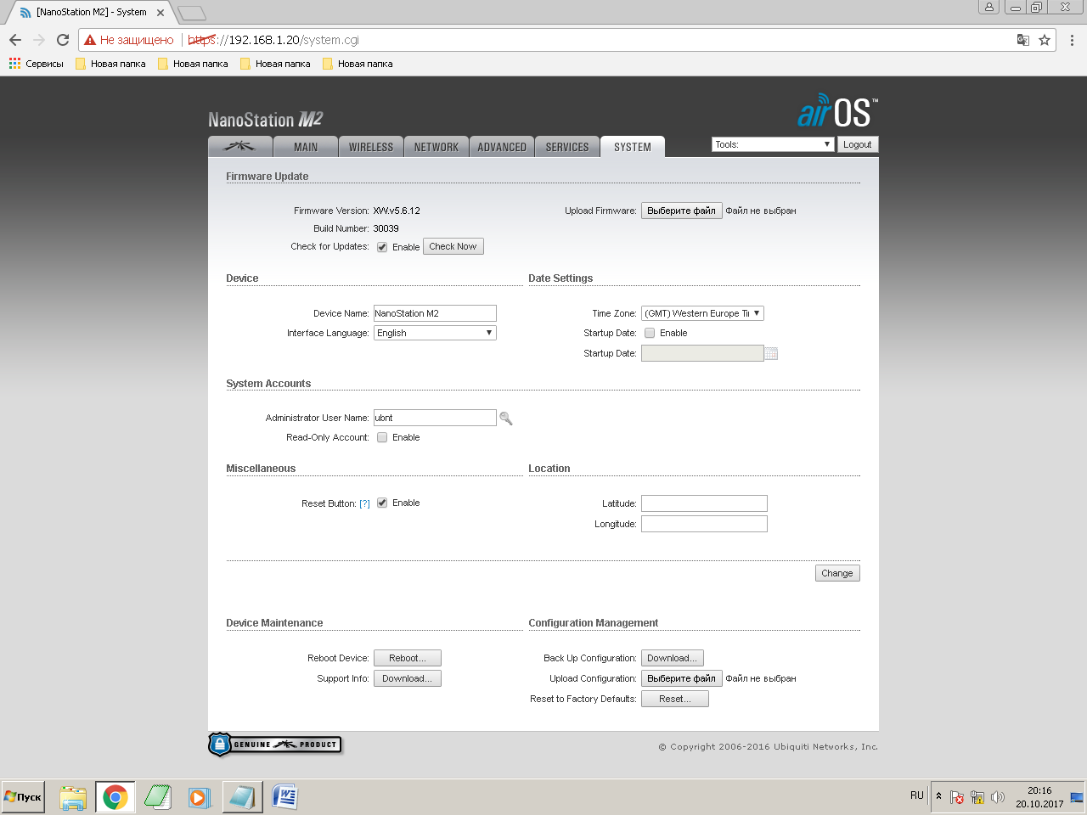Image resolution: width=1087 pixels, height=815 pixels.
Task: Click the AirOS logo
Action: [837, 110]
